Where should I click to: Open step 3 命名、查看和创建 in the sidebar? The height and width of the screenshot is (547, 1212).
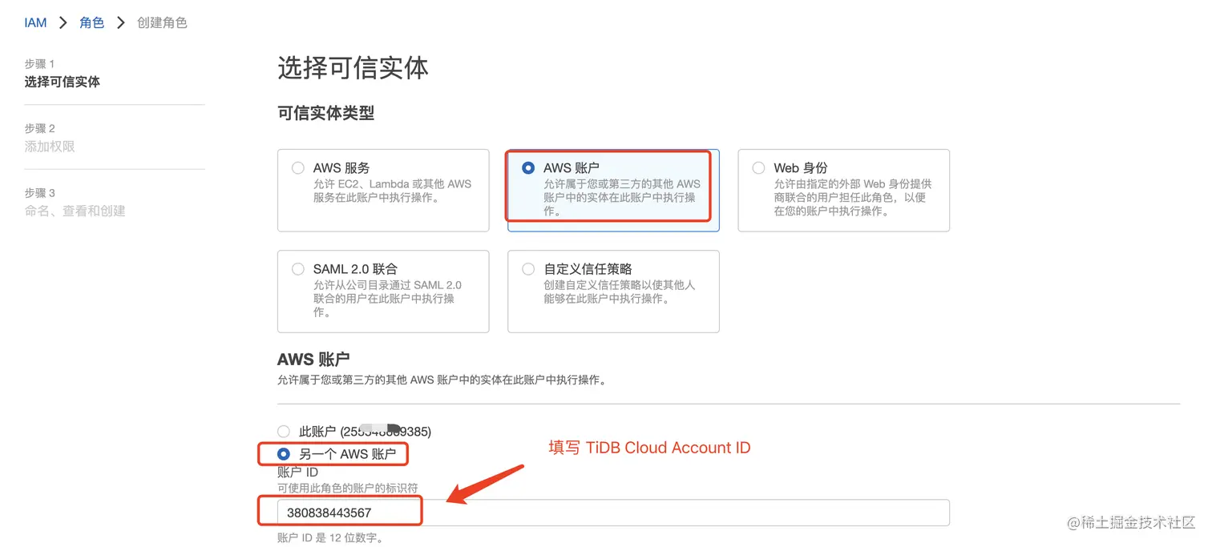[75, 211]
